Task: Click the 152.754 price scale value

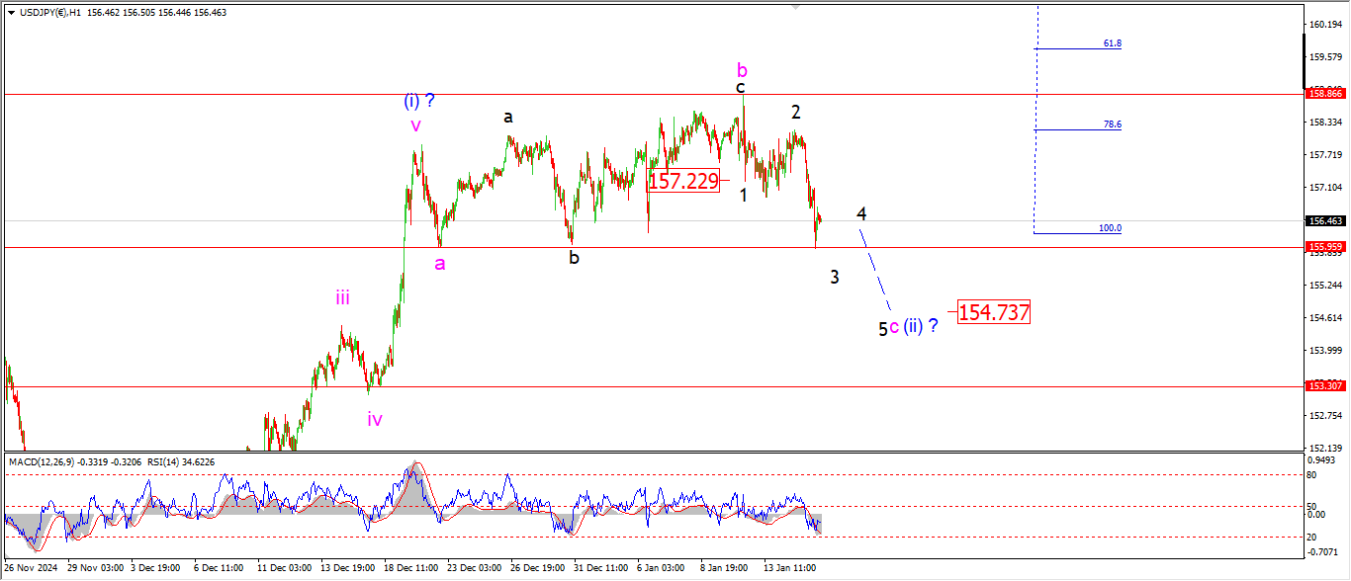Action: click(1327, 415)
